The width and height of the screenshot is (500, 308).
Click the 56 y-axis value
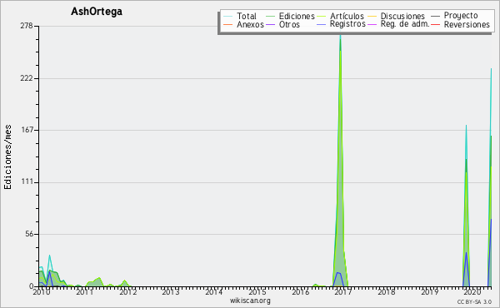tap(29, 234)
